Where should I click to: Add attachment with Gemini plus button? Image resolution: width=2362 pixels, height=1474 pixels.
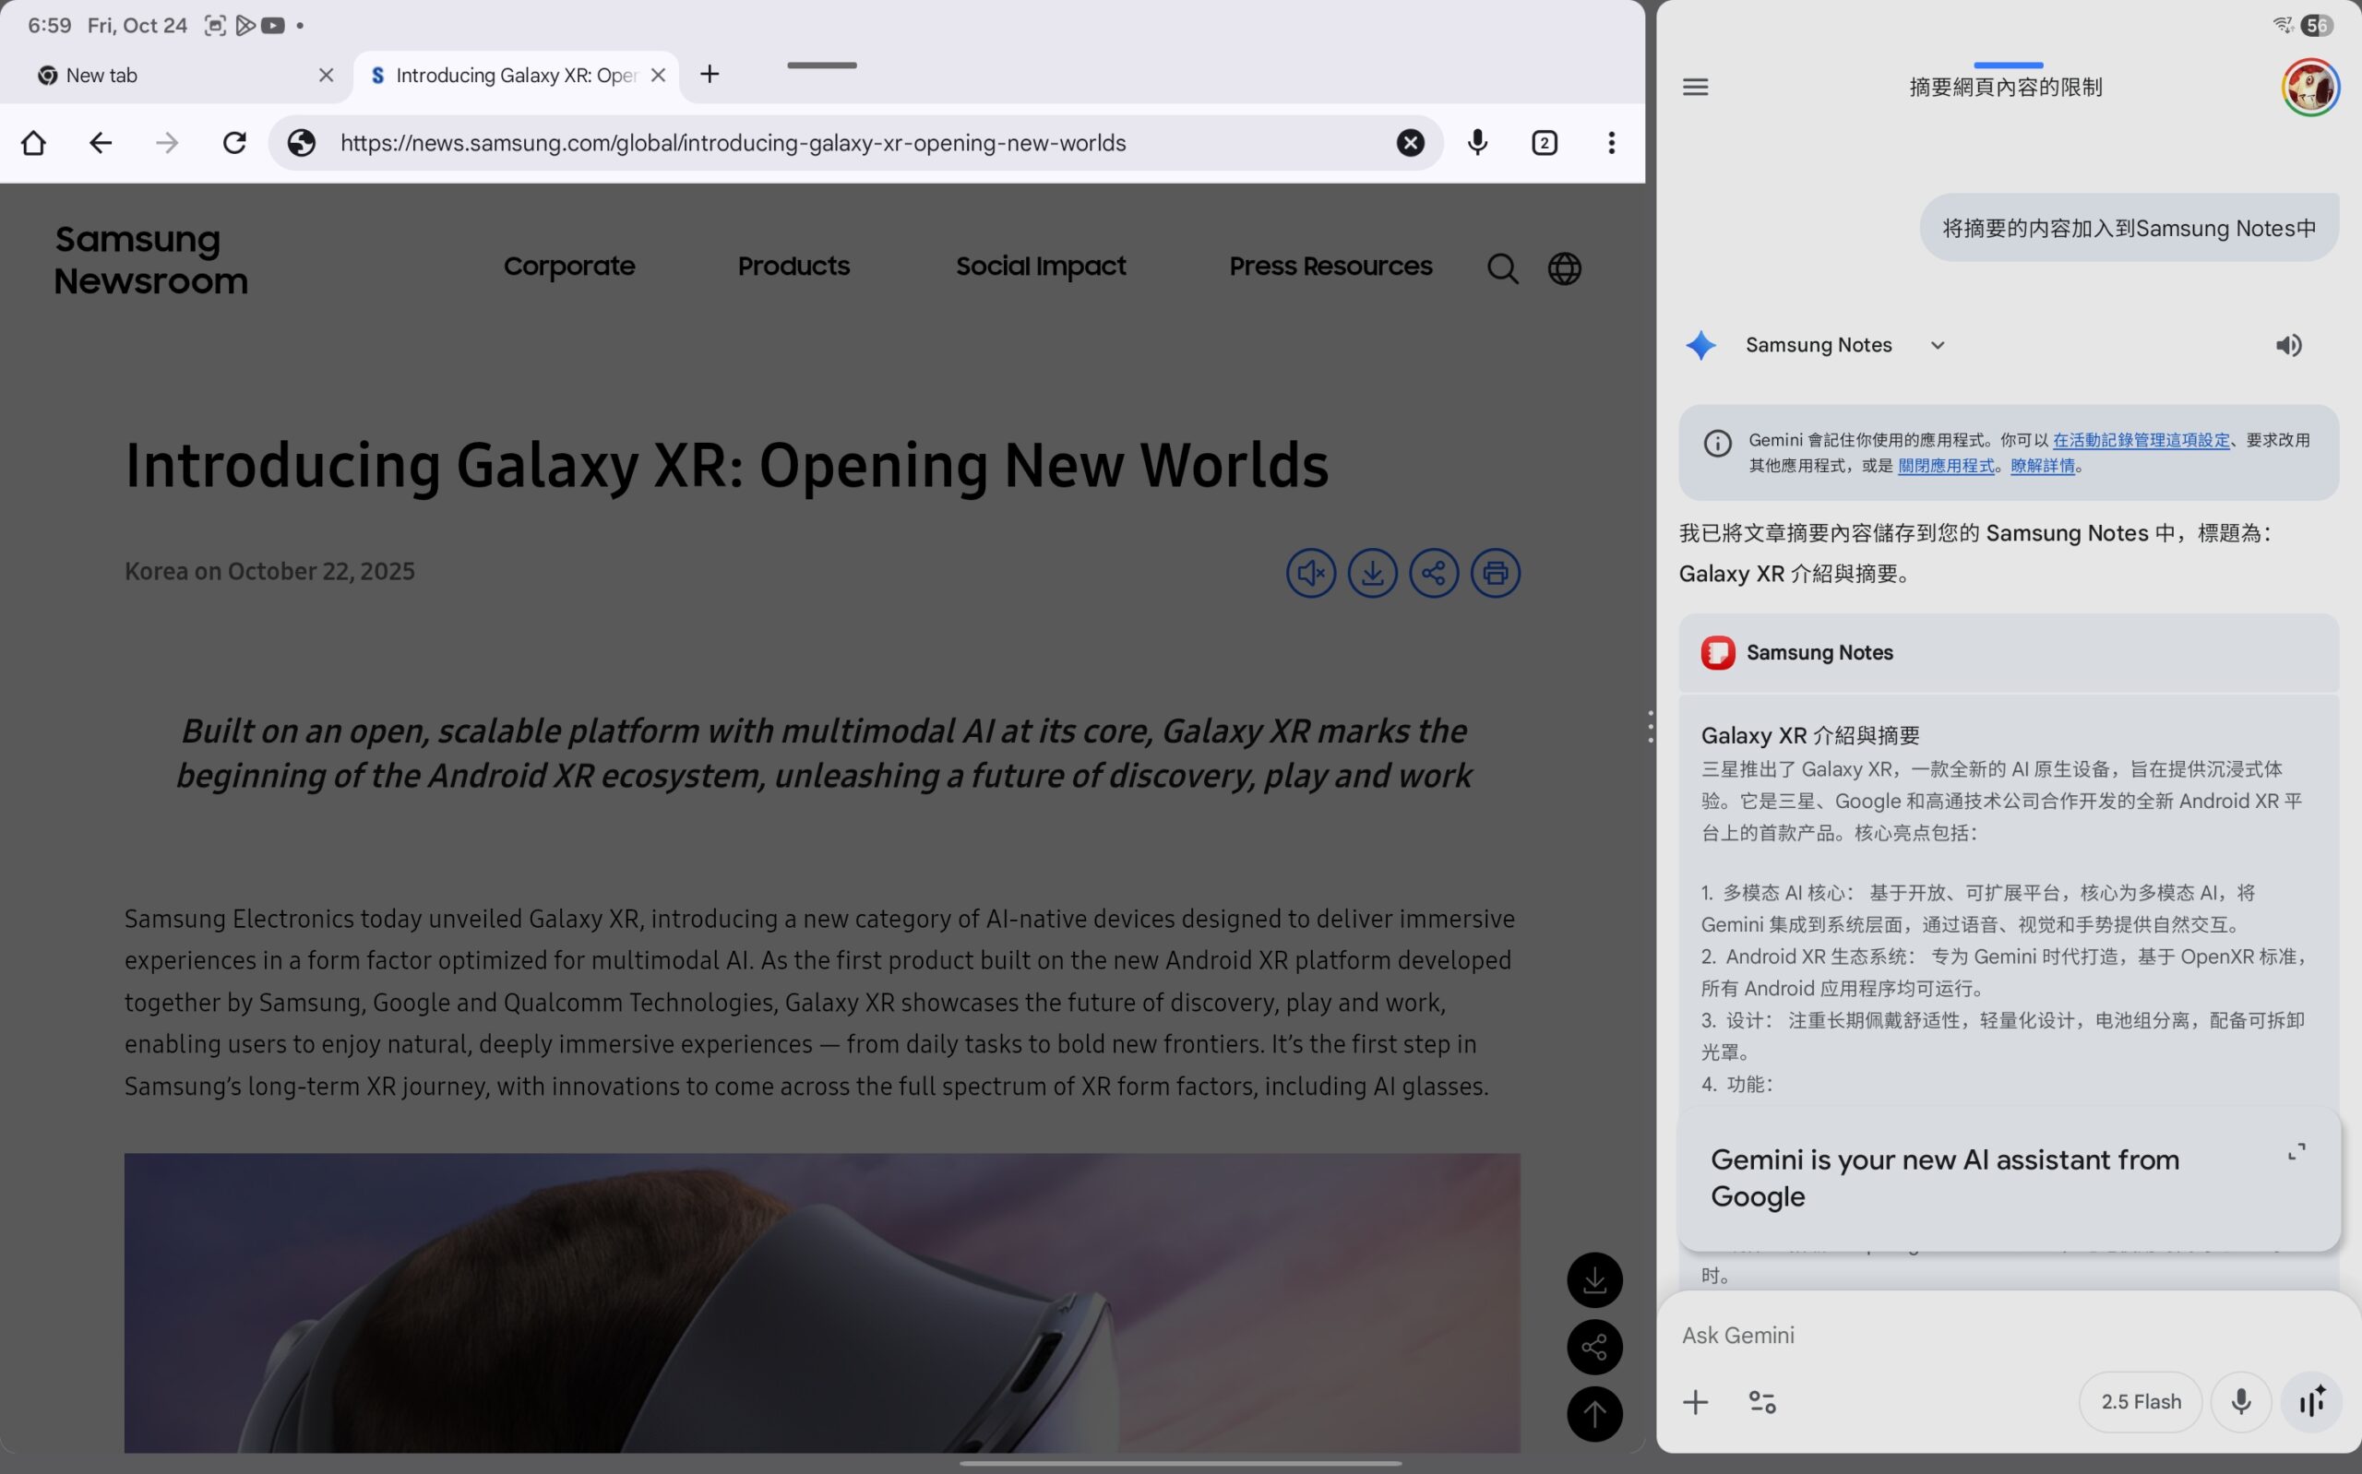(1695, 1402)
